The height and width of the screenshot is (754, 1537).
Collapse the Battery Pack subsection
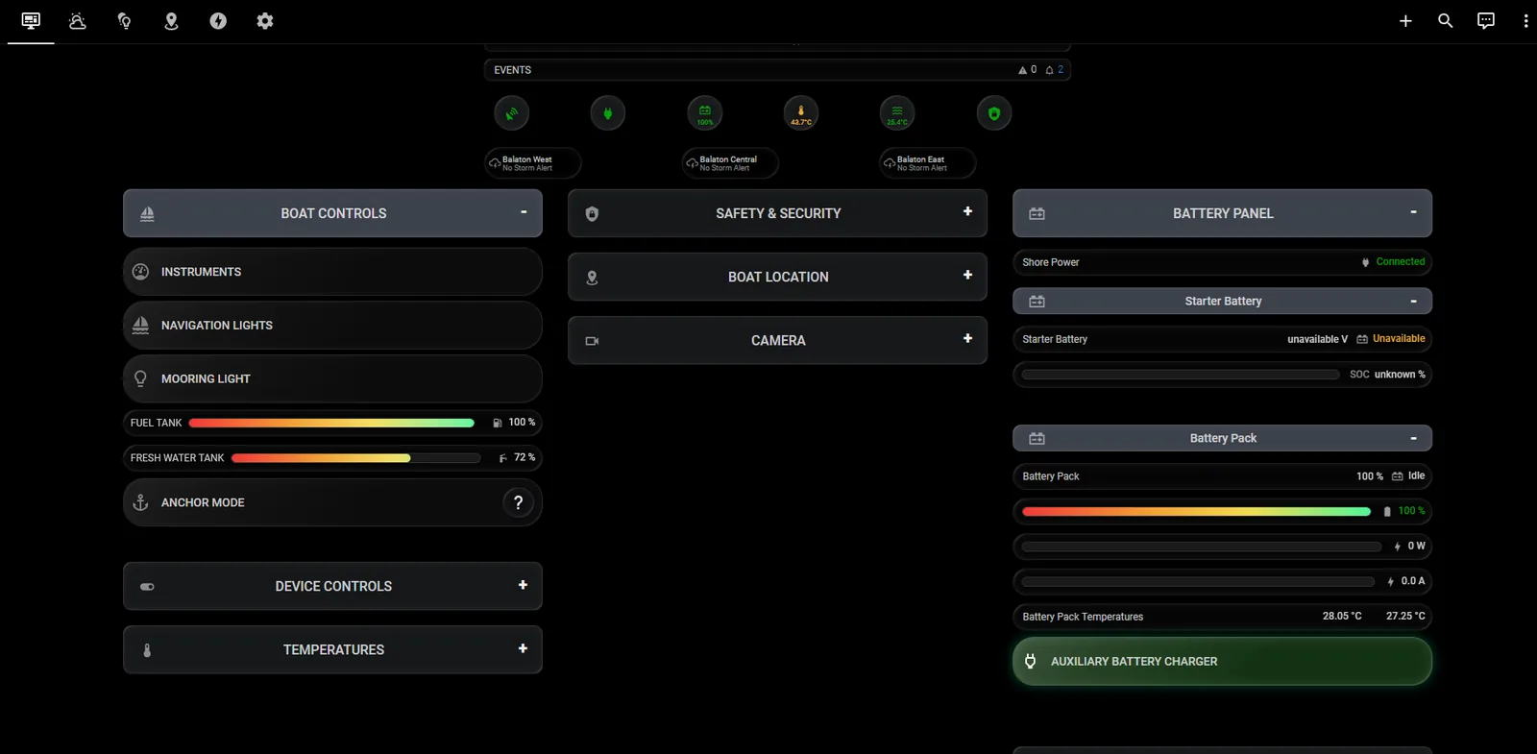click(1222, 438)
